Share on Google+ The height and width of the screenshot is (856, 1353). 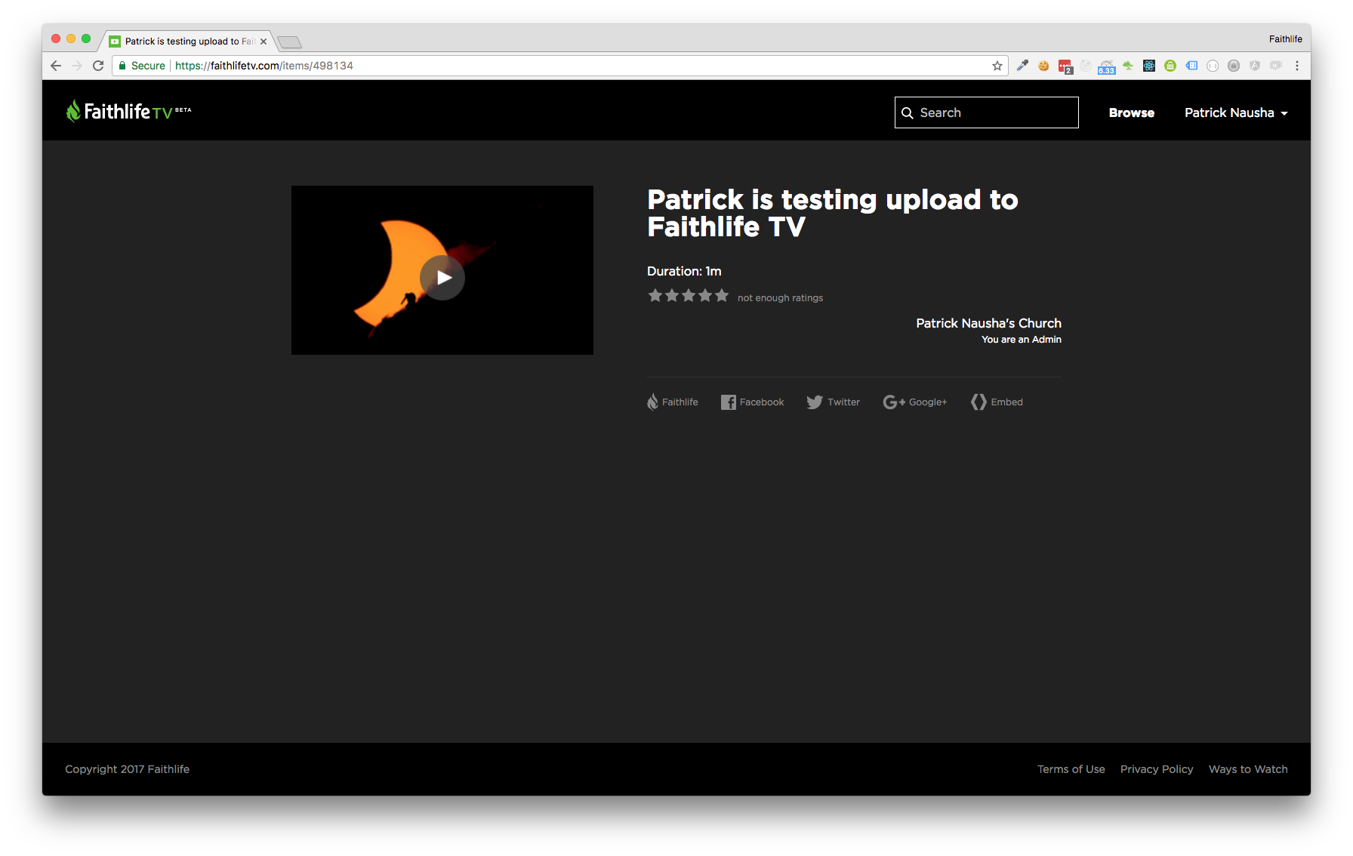914,402
